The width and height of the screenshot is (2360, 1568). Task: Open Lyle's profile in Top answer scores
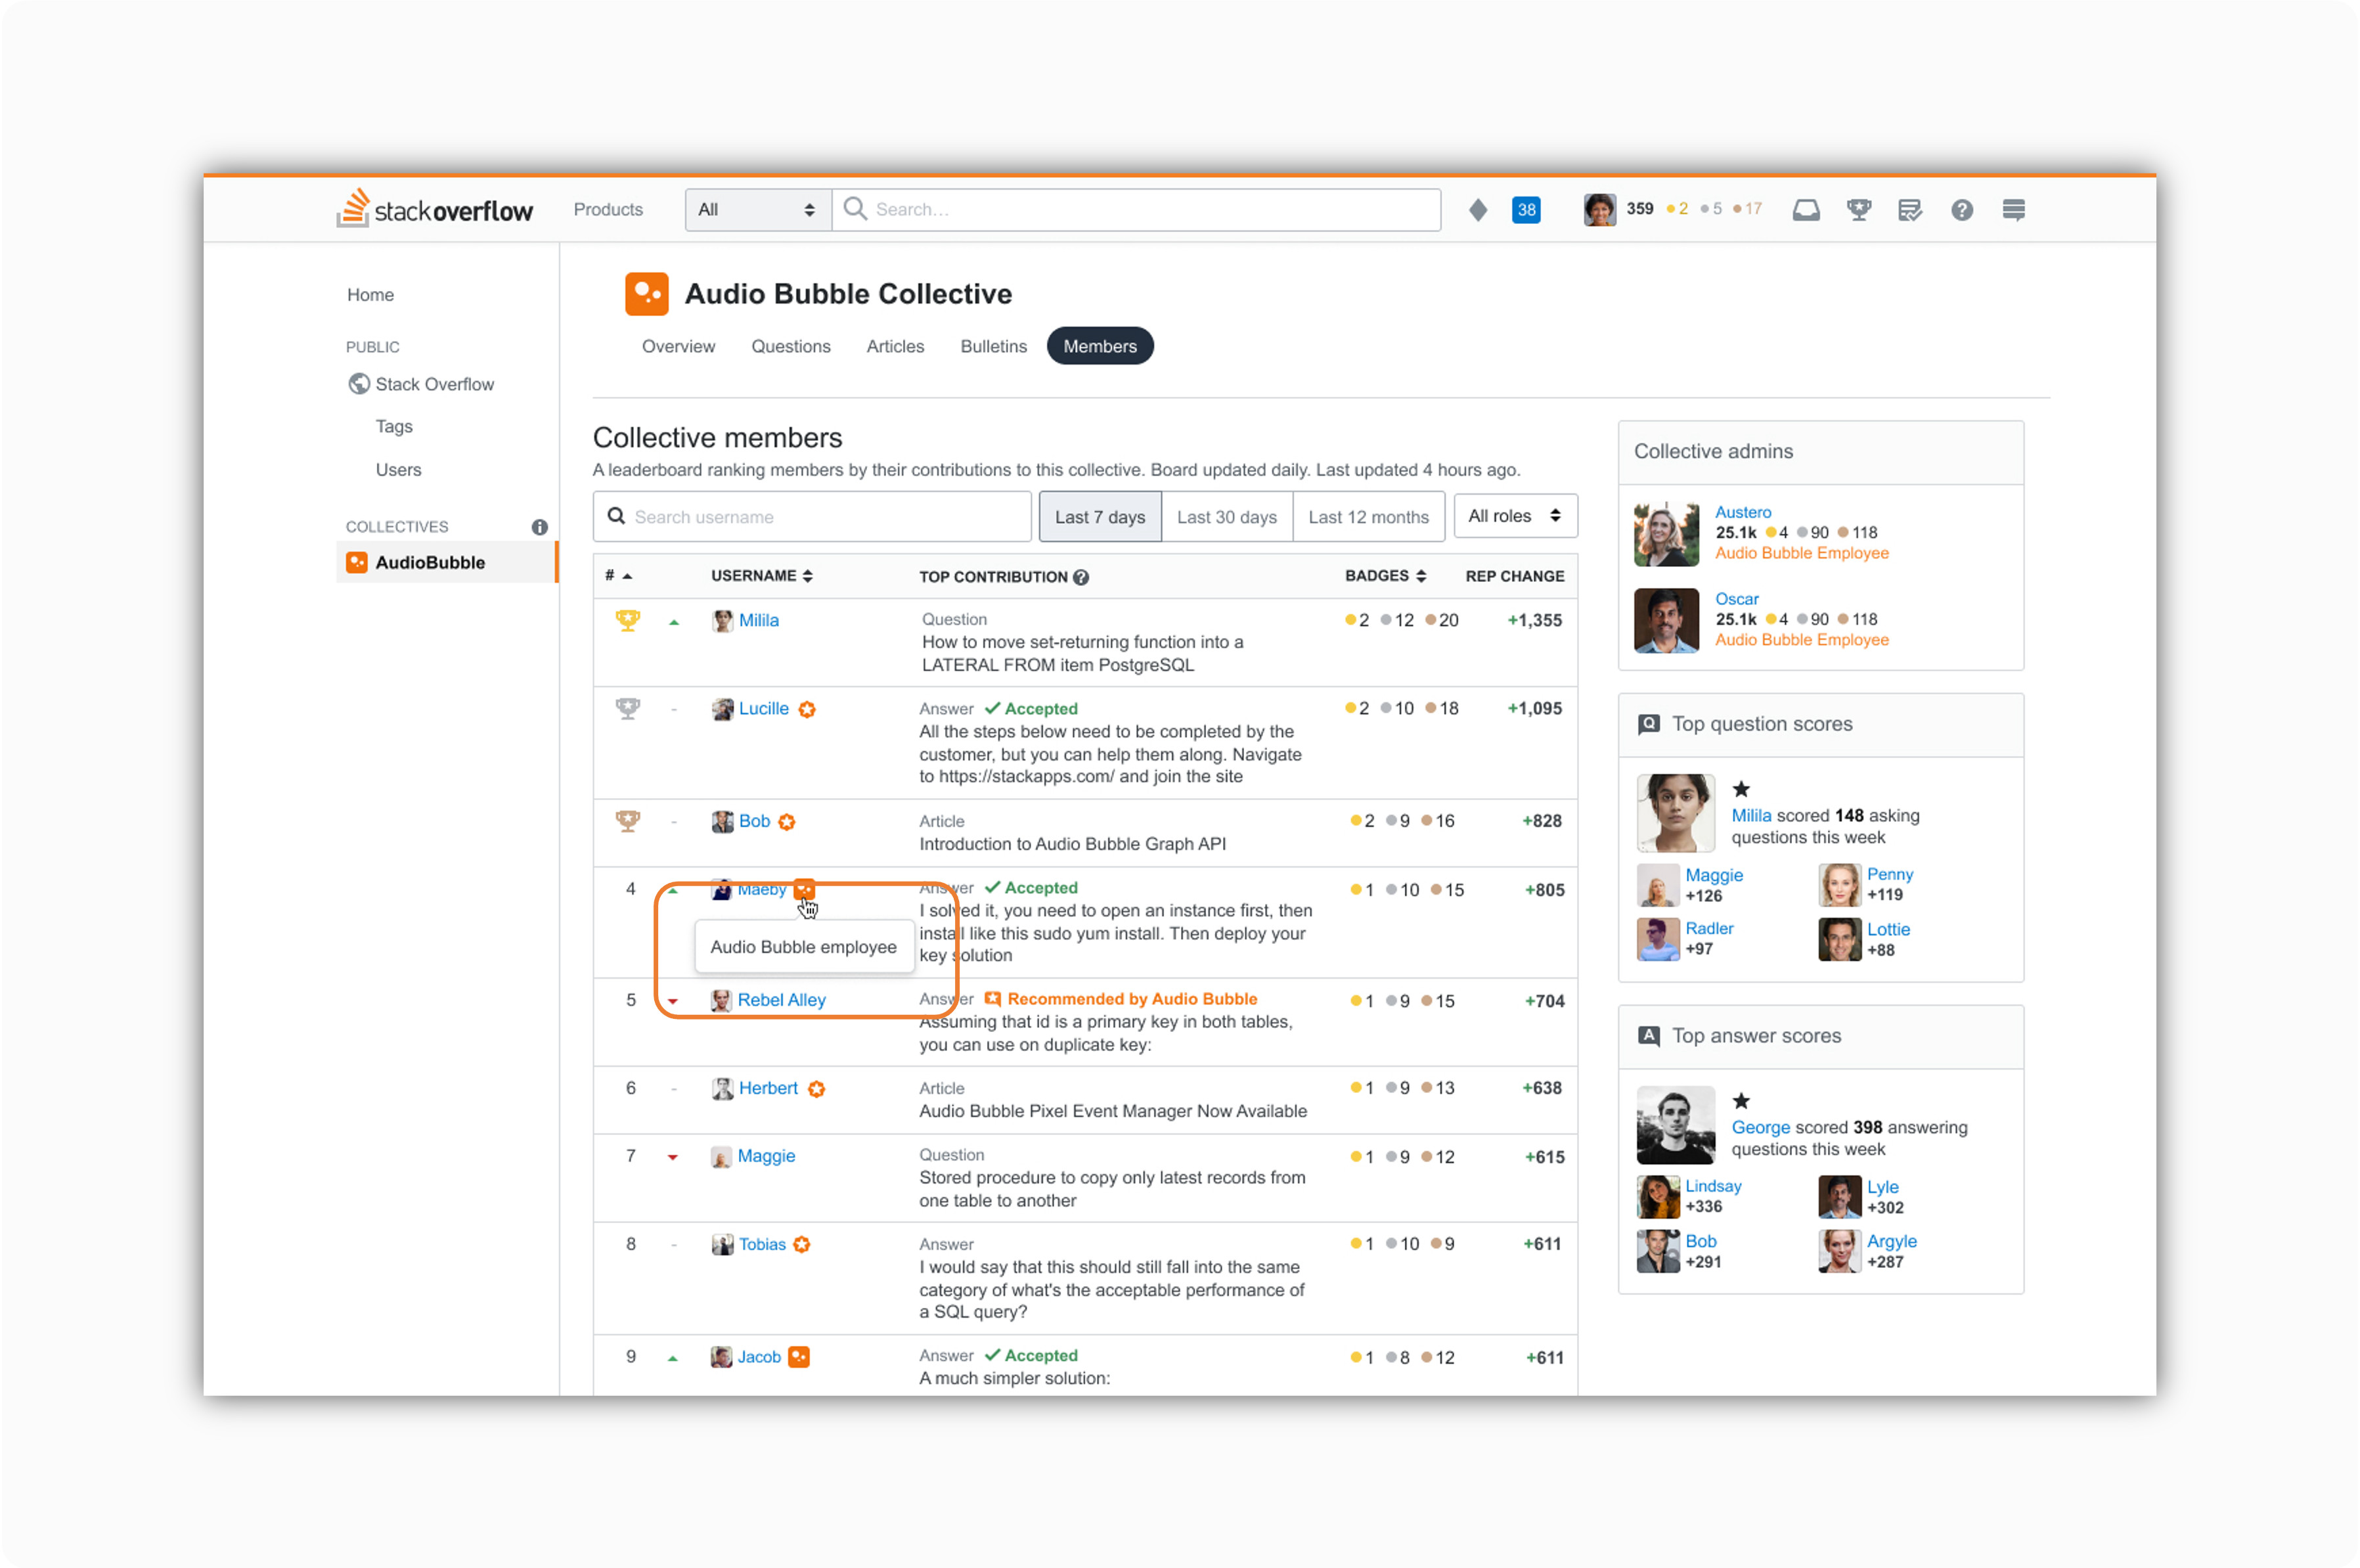[1882, 1187]
